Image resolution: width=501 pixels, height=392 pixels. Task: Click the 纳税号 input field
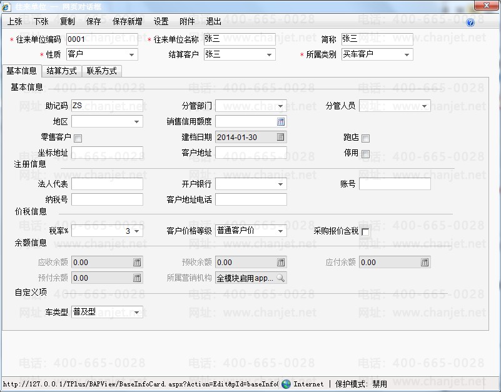point(107,199)
